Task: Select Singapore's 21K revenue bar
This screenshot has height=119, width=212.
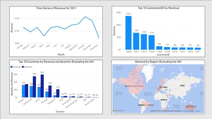Action: (58, 93)
